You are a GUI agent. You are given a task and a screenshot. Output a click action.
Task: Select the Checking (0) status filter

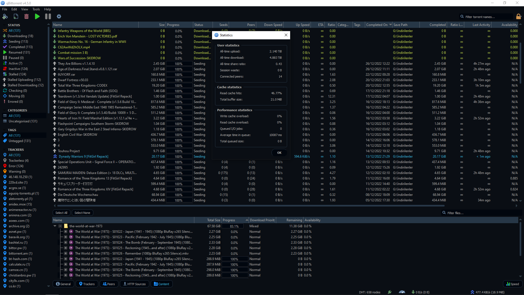tap(18, 91)
